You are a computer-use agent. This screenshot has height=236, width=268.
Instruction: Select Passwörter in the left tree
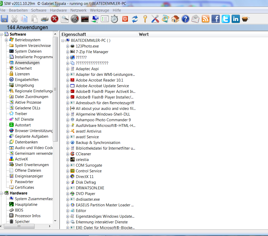click(24, 182)
